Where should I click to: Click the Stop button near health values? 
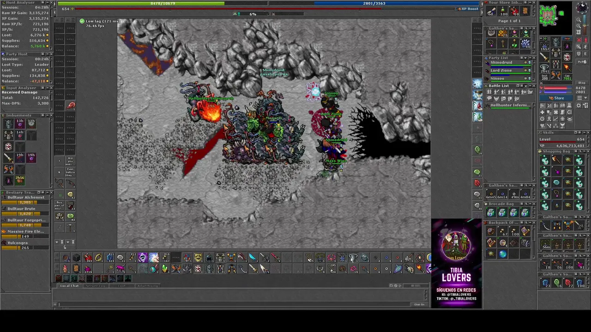point(582,83)
